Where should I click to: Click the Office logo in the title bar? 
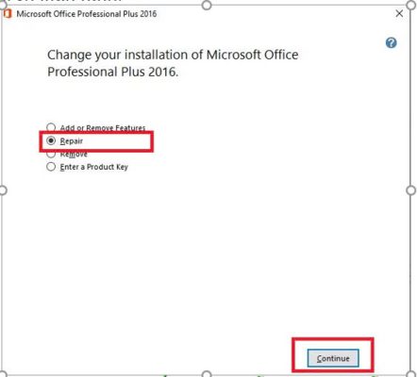click(8, 14)
